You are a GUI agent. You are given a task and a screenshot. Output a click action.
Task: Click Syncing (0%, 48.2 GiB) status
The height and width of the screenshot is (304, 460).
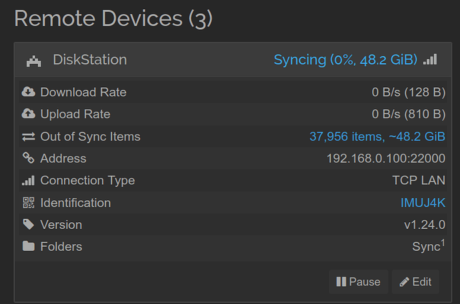coord(345,60)
